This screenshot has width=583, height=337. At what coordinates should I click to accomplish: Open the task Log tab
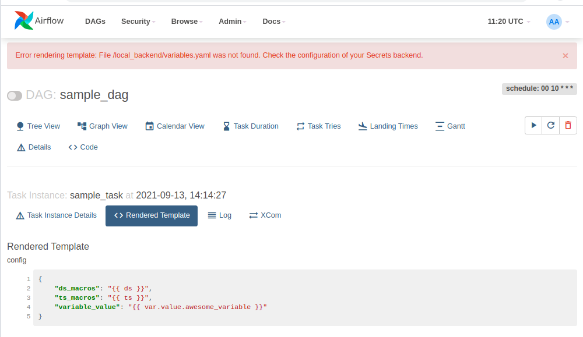click(x=219, y=215)
